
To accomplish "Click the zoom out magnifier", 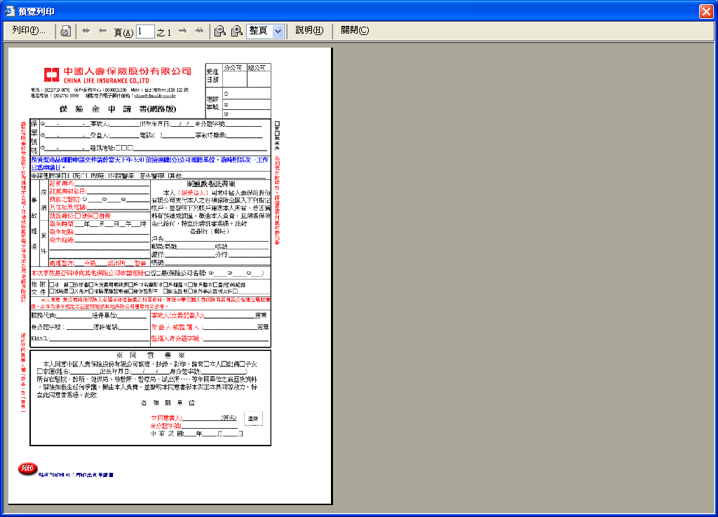I will coord(219,31).
